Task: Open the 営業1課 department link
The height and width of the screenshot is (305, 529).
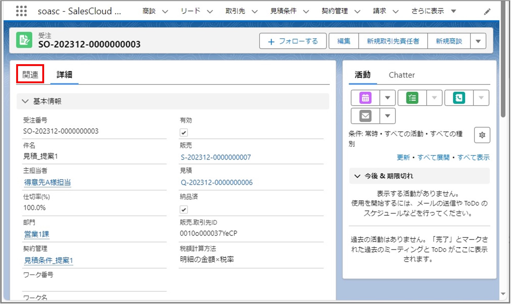Action: tap(37, 234)
